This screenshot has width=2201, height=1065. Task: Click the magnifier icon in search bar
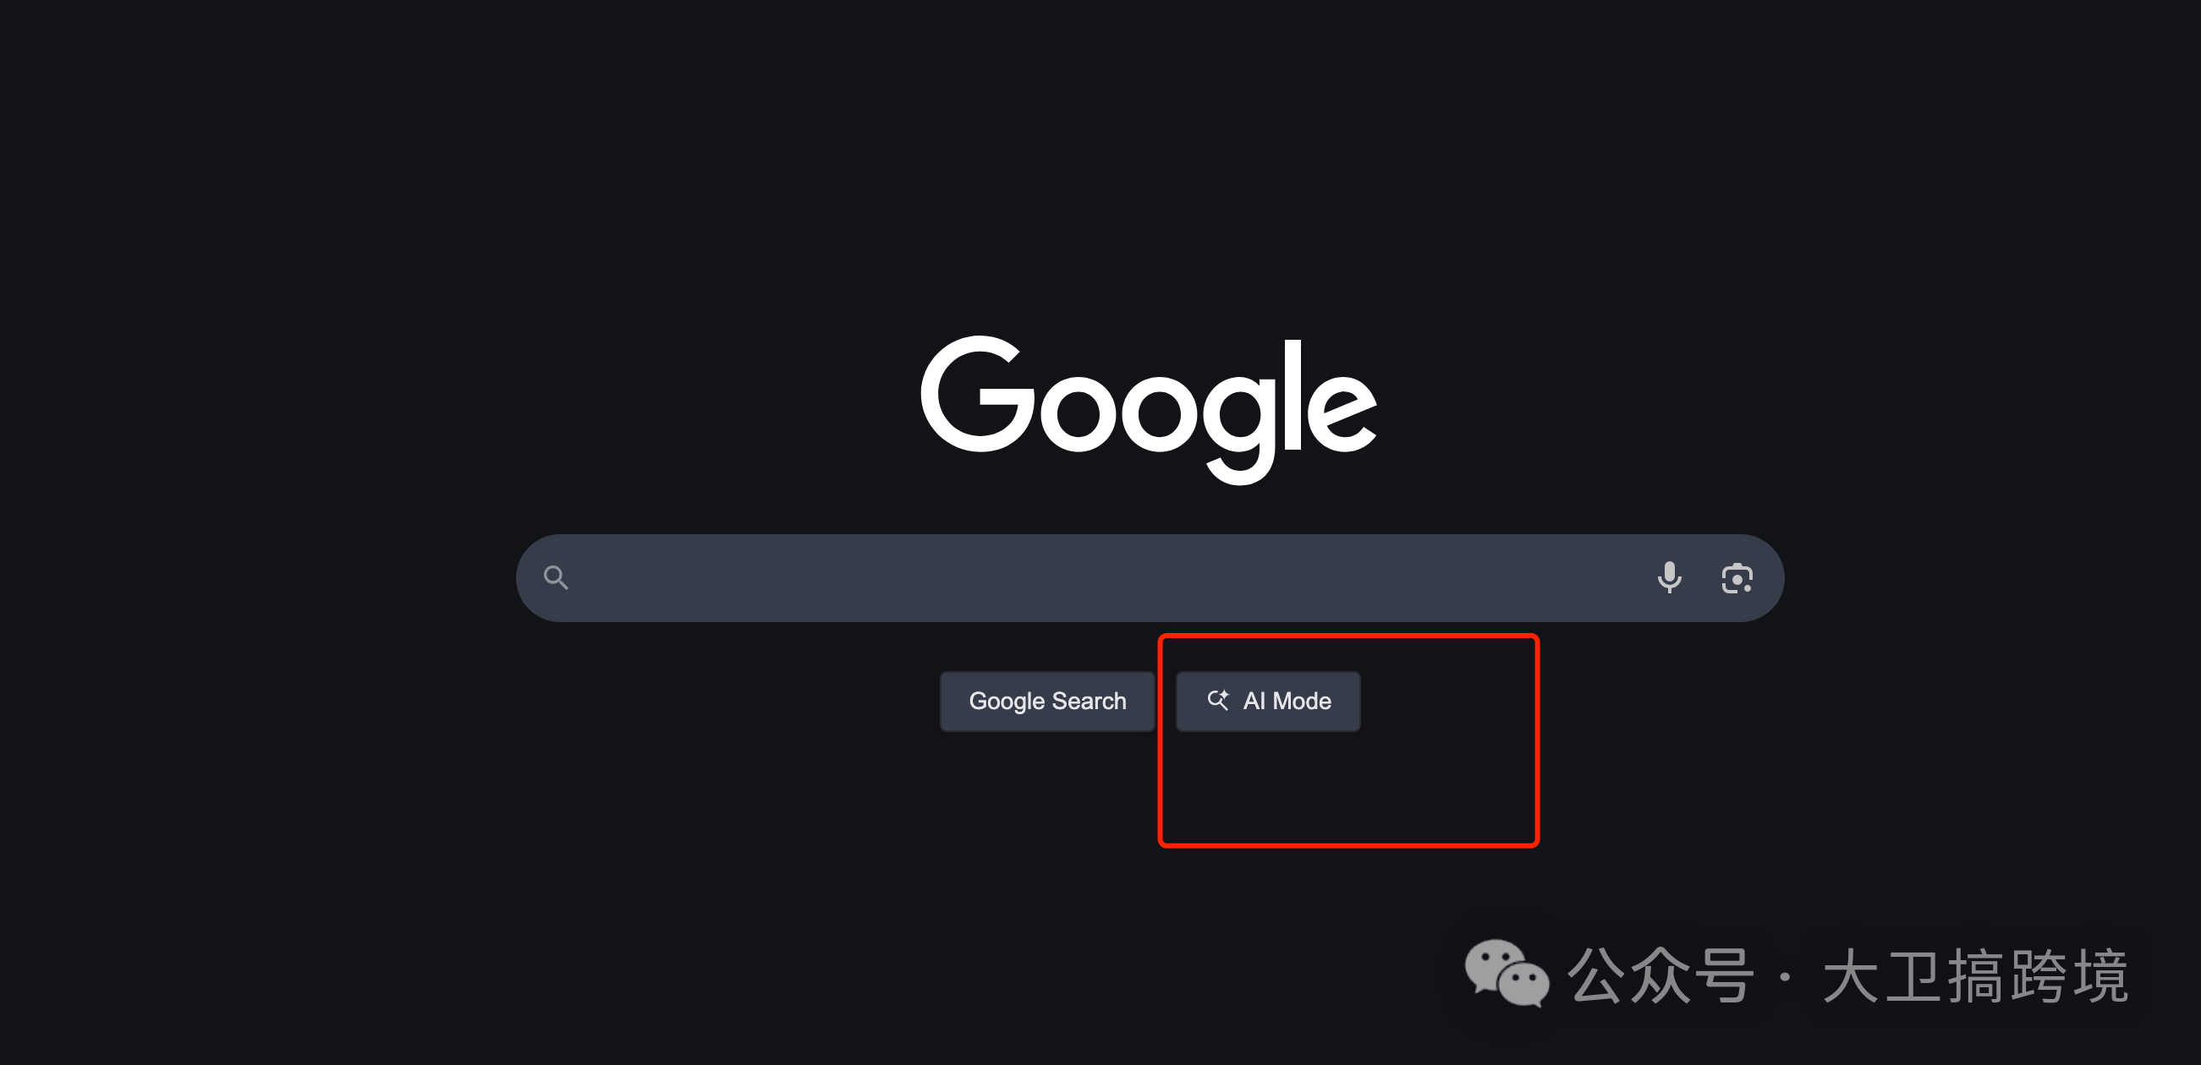point(556,578)
